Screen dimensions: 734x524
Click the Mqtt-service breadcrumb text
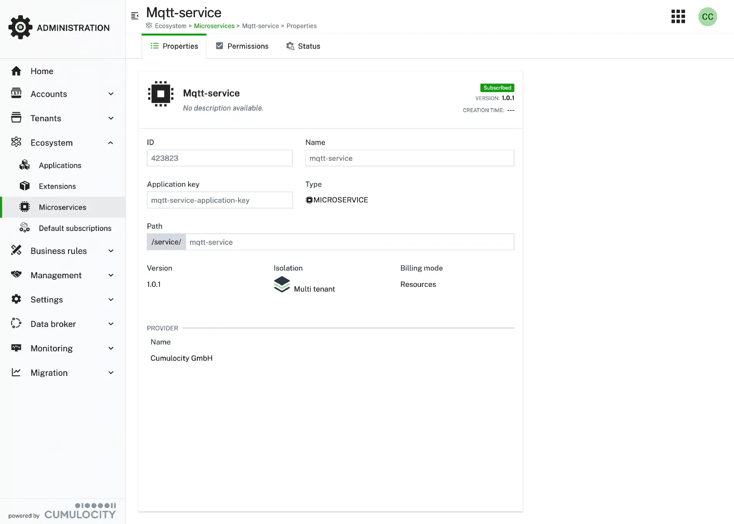point(260,26)
